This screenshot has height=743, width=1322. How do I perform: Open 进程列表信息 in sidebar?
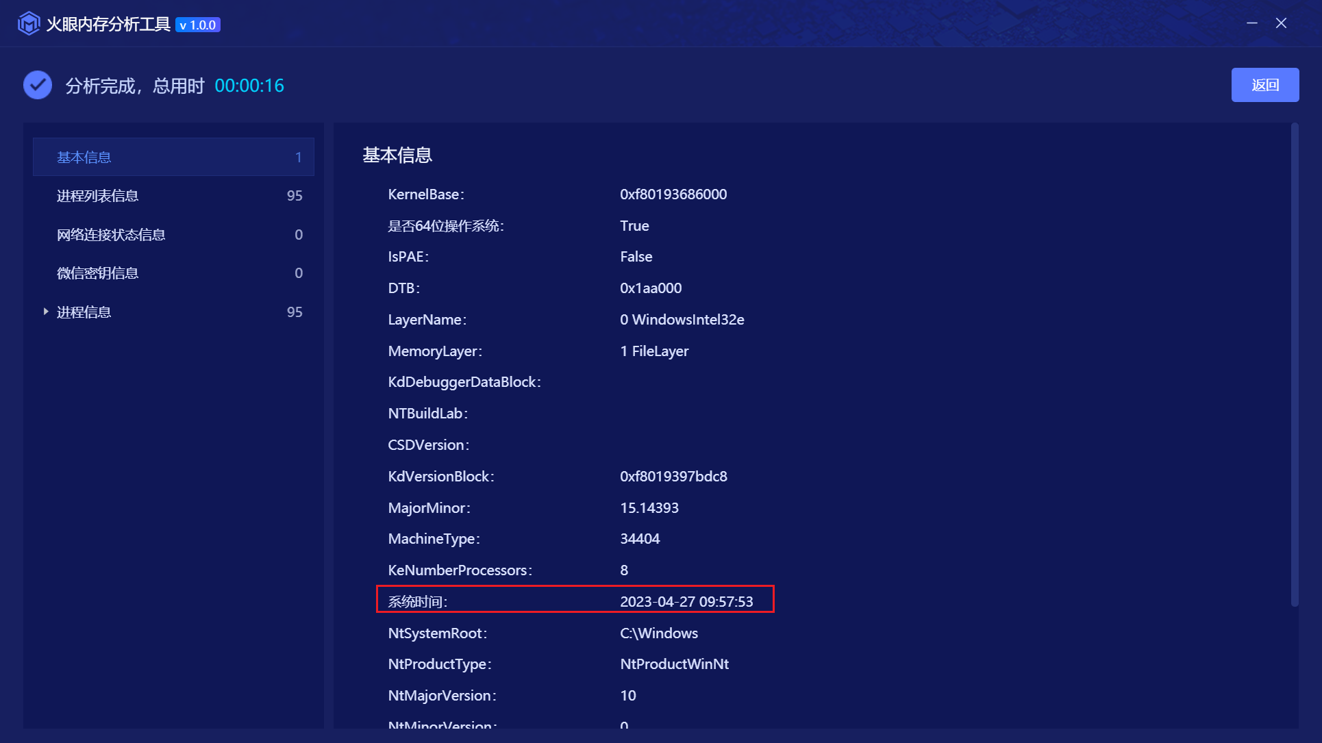pos(98,196)
